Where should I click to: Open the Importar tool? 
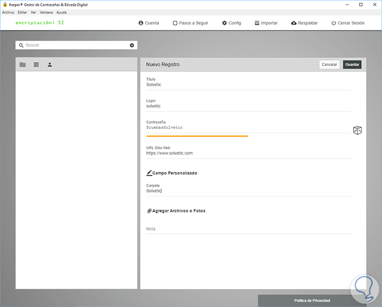pos(266,23)
